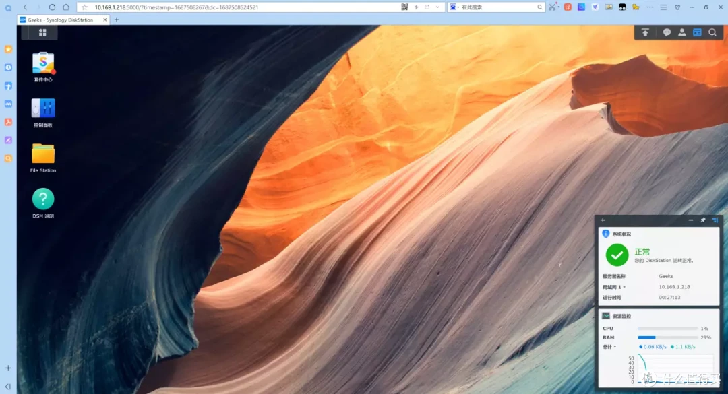Click the Resource Monitor (资源监控) header icon
Screen dimensions: 728x394
[606, 316]
